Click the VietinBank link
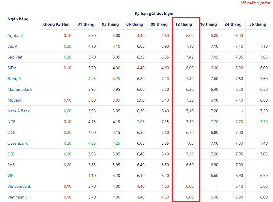 (17, 197)
